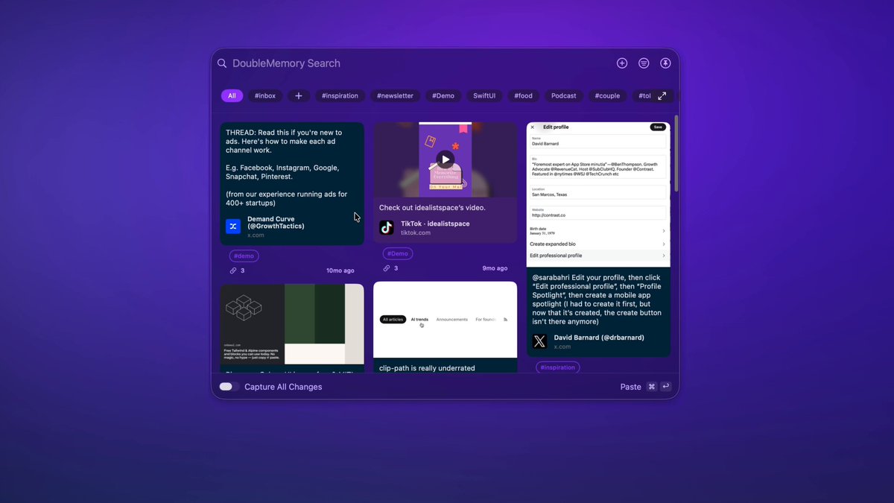Select the #newsletter tag filter
894x503 pixels.
tap(395, 96)
